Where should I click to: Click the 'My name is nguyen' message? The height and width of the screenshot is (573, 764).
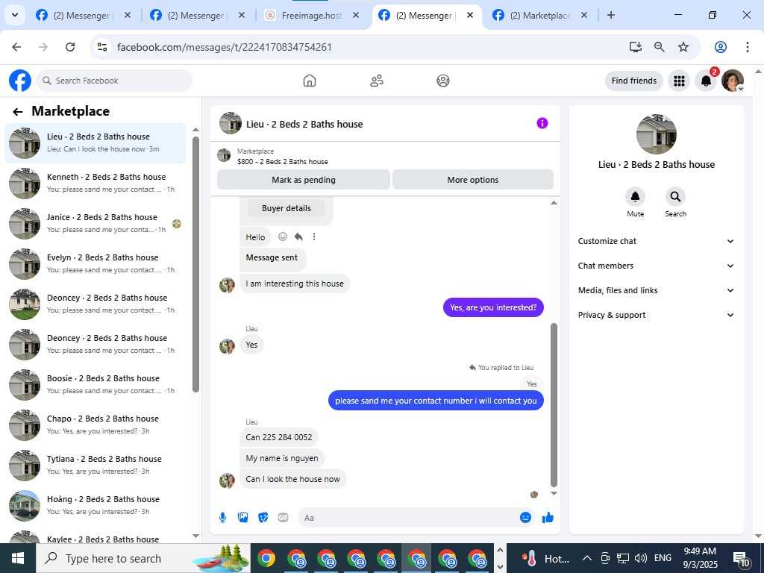point(281,458)
